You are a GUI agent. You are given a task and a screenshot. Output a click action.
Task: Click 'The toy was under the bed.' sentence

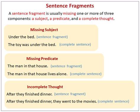(32, 45)
